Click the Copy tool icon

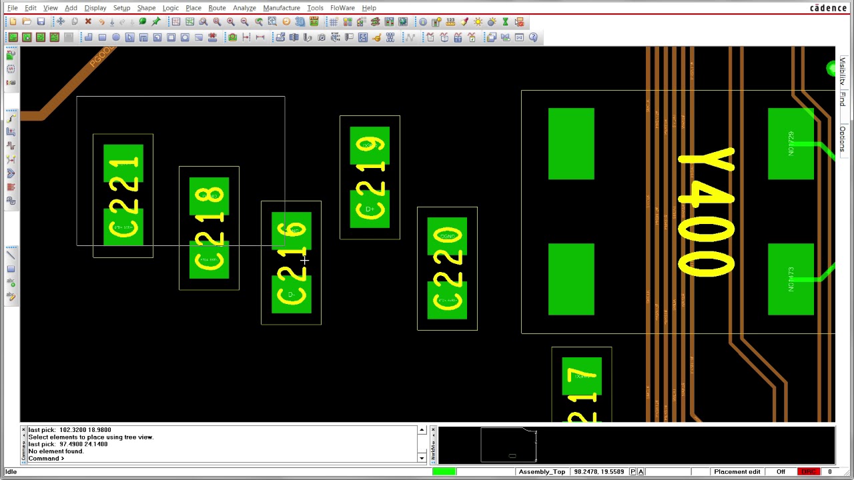(74, 22)
